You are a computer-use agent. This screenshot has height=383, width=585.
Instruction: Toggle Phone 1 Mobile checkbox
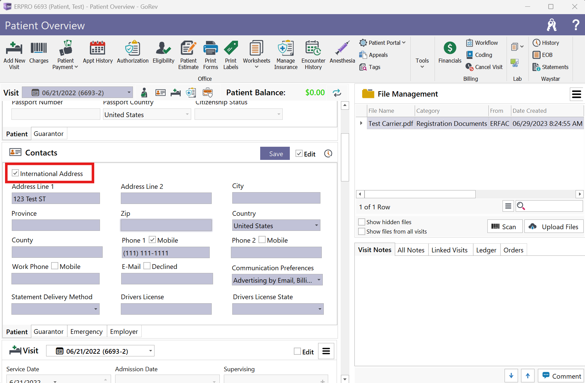[x=152, y=240]
